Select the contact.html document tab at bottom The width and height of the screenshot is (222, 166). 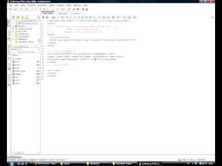click(x=15, y=156)
